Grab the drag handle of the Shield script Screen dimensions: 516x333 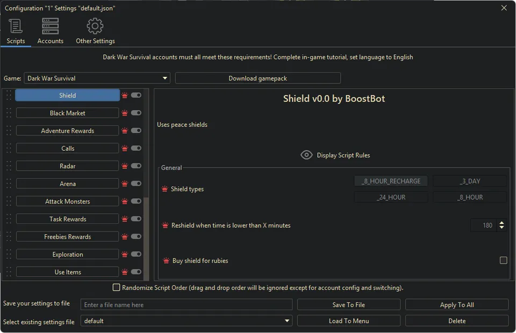(x=9, y=95)
